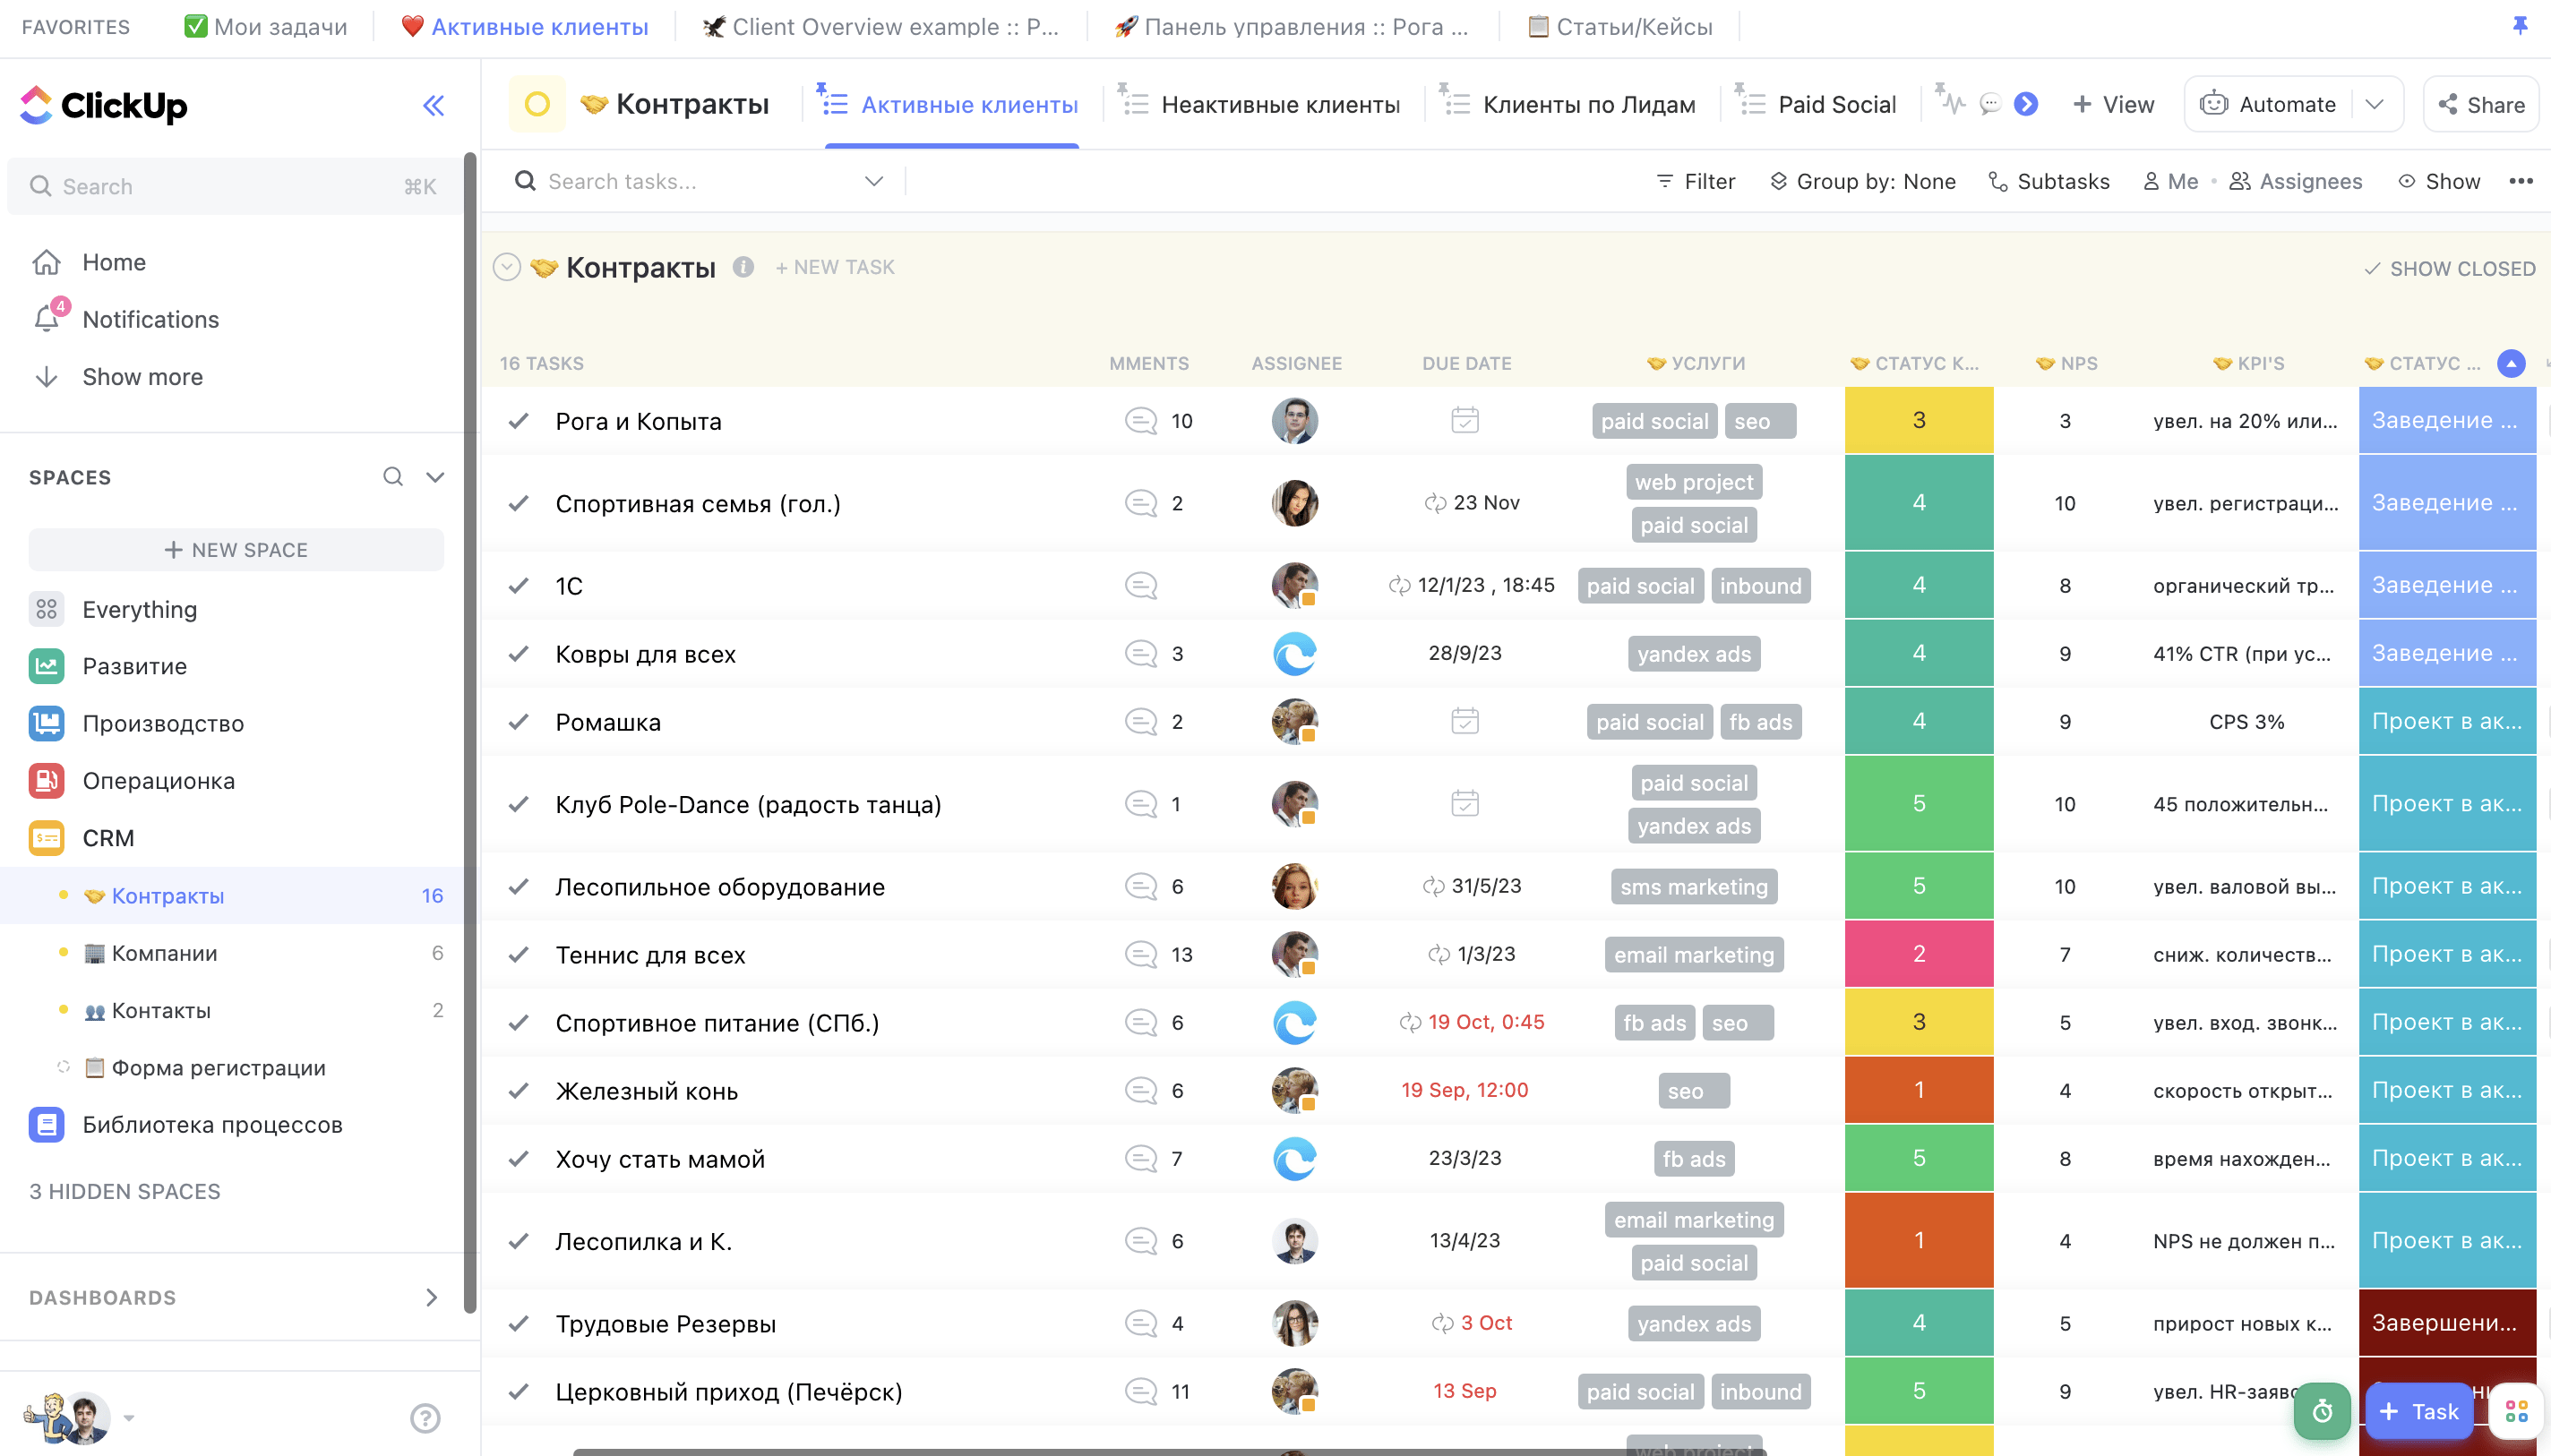Open Notifications from the sidebar bell icon
Image resolution: width=2551 pixels, height=1456 pixels.
click(x=47, y=319)
